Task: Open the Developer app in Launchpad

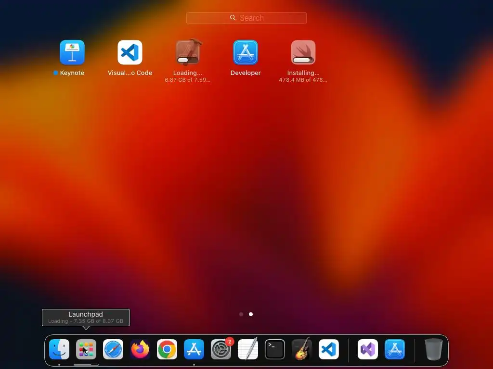Action: click(x=246, y=52)
